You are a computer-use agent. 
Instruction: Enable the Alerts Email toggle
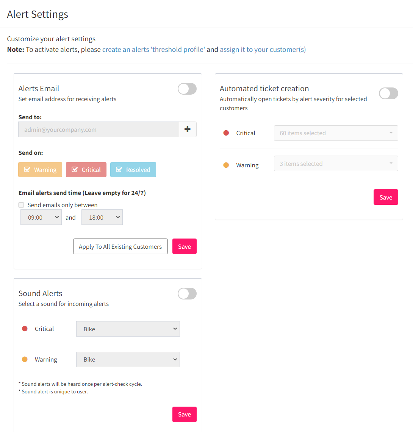tap(187, 89)
